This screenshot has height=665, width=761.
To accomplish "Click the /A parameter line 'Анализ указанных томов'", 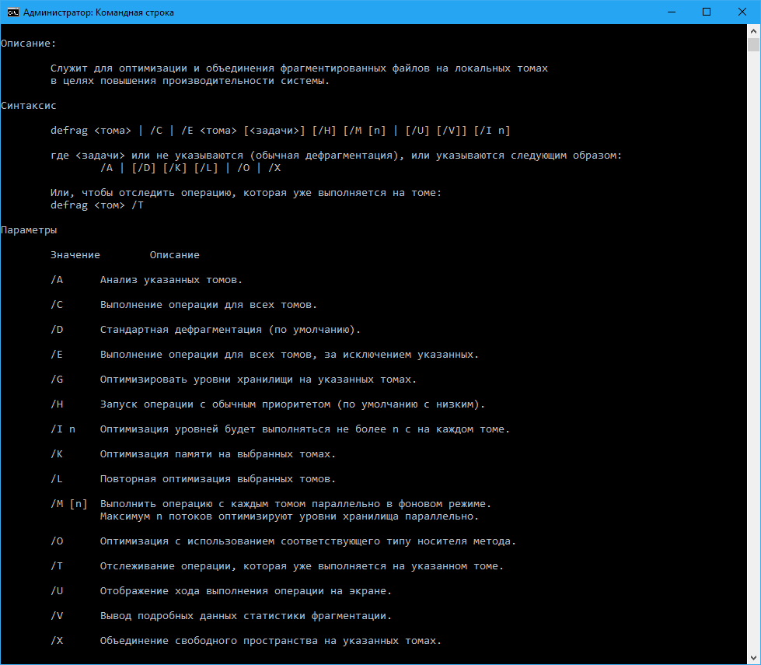I will tap(171, 280).
